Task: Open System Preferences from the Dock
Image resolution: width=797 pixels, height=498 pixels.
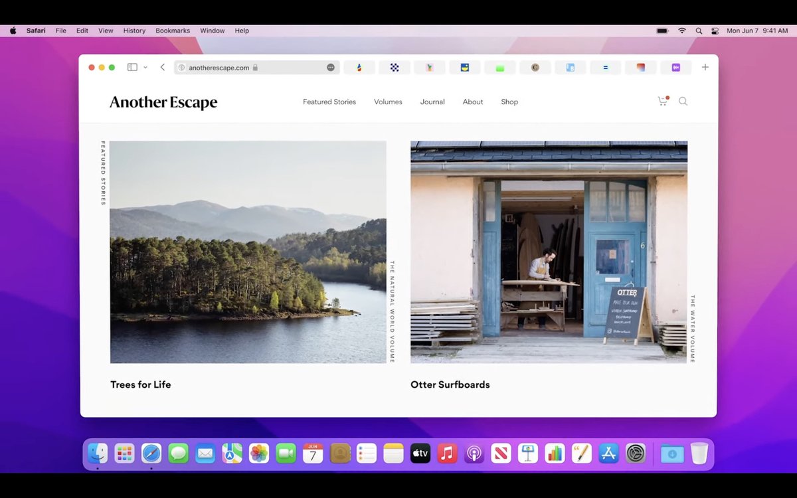Action: point(636,453)
